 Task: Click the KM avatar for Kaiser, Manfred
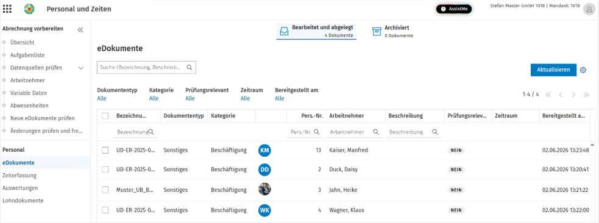click(264, 150)
